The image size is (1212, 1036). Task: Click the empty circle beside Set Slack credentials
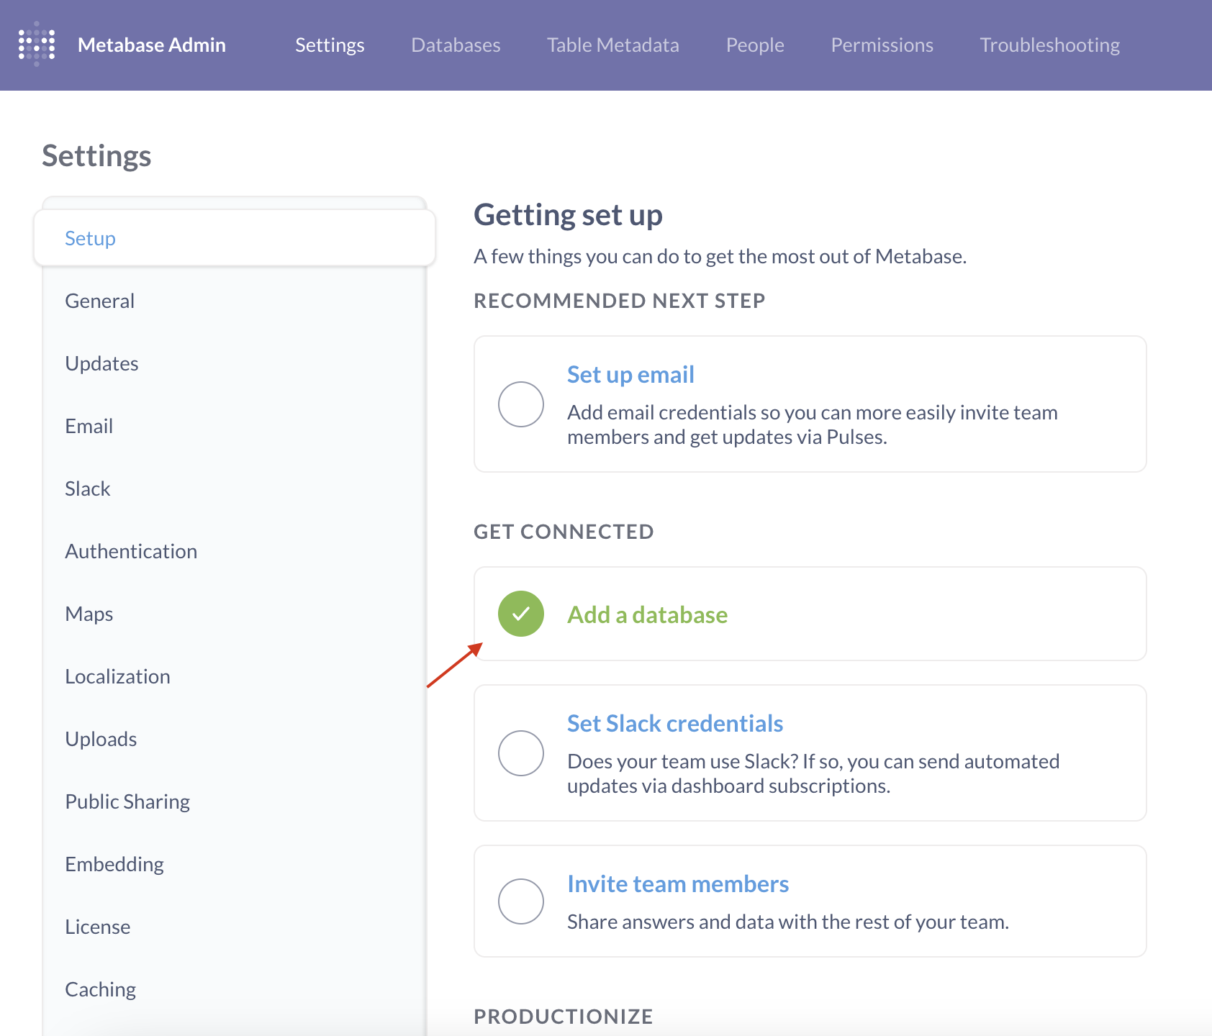tap(521, 753)
